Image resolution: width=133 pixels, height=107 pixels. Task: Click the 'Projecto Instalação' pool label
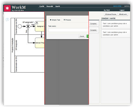coord(13,45)
